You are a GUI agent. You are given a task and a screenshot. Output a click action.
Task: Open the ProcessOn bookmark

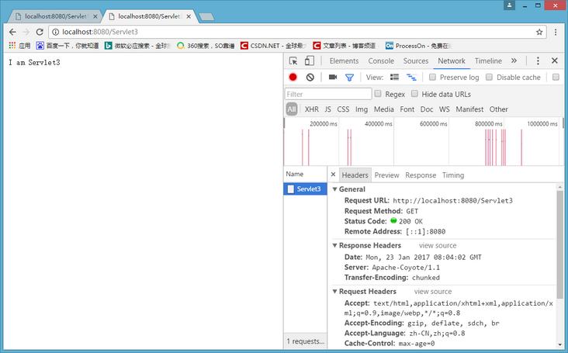[418, 46]
